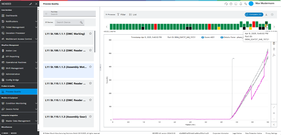Open Andon Live from sidebar
The image size is (281, 135).
[11, 51]
